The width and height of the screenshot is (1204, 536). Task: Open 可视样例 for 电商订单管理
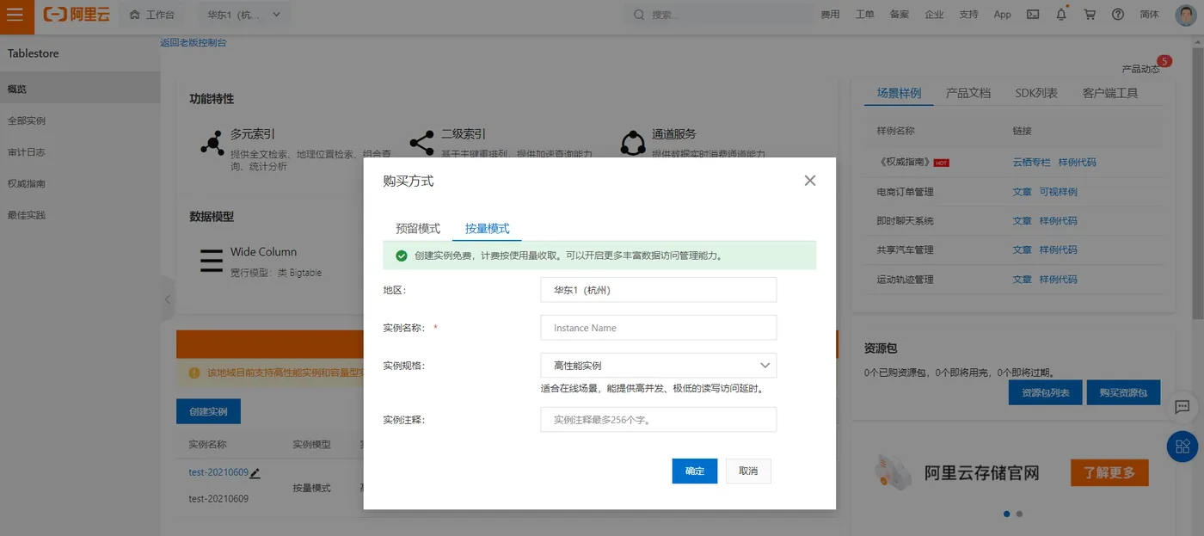(x=1058, y=192)
